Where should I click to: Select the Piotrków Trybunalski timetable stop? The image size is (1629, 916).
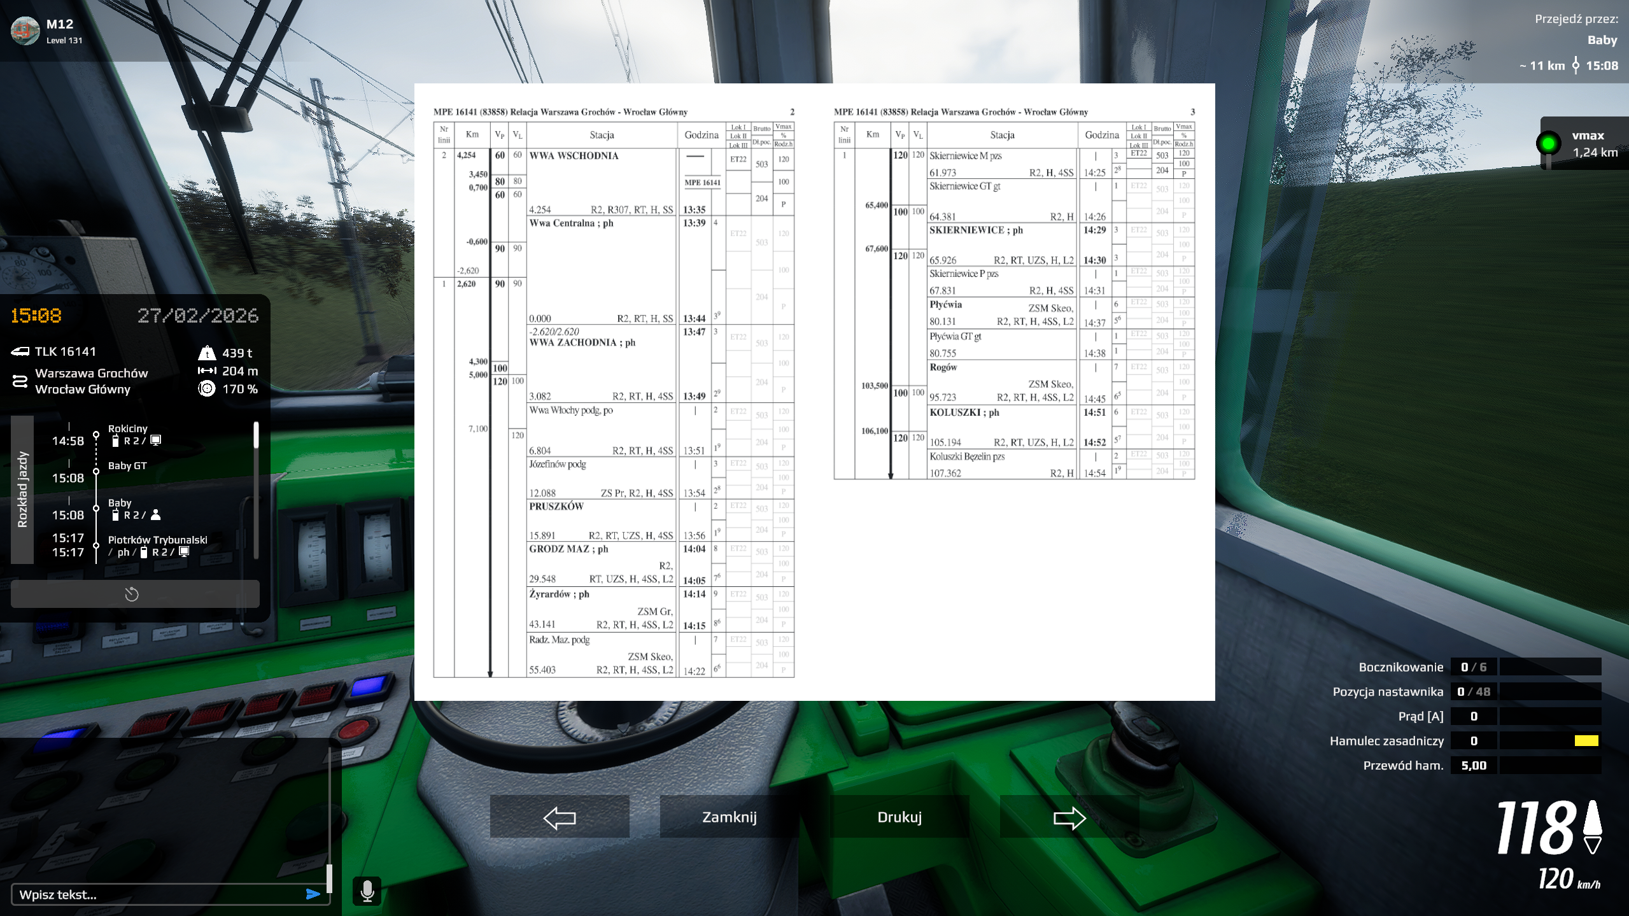pyautogui.click(x=157, y=540)
